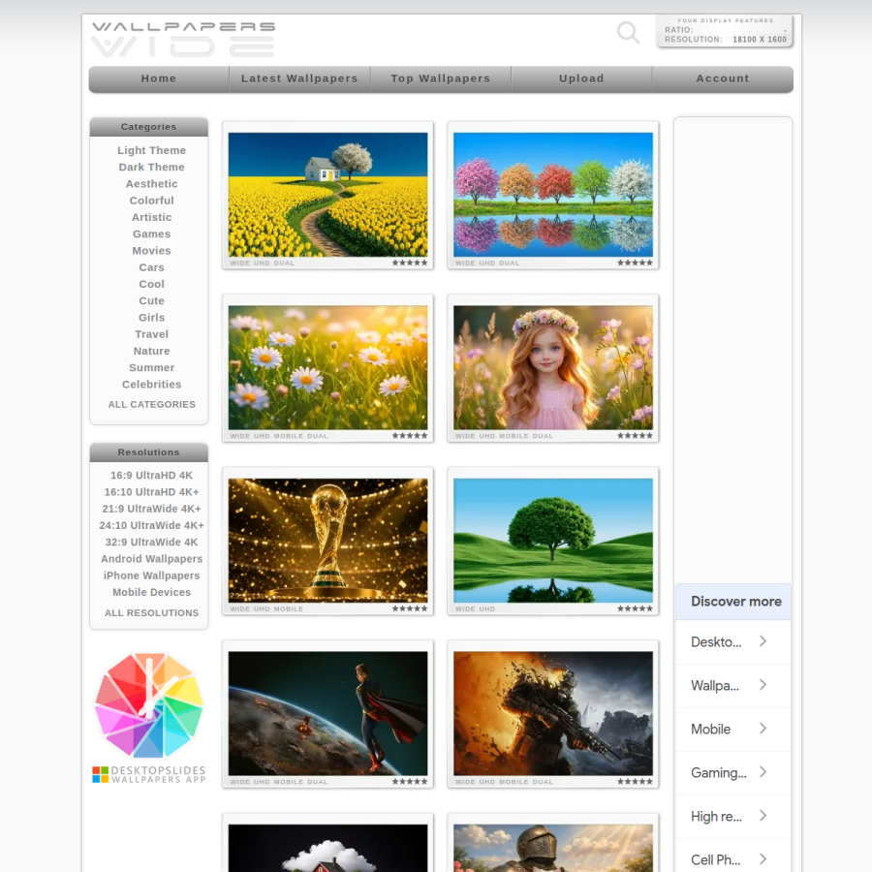Browse the Summer category
The image size is (872, 872).
pyautogui.click(x=151, y=367)
